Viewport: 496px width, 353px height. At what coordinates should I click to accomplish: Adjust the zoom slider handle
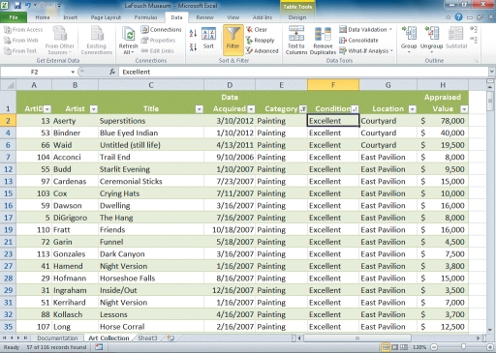(x=463, y=347)
